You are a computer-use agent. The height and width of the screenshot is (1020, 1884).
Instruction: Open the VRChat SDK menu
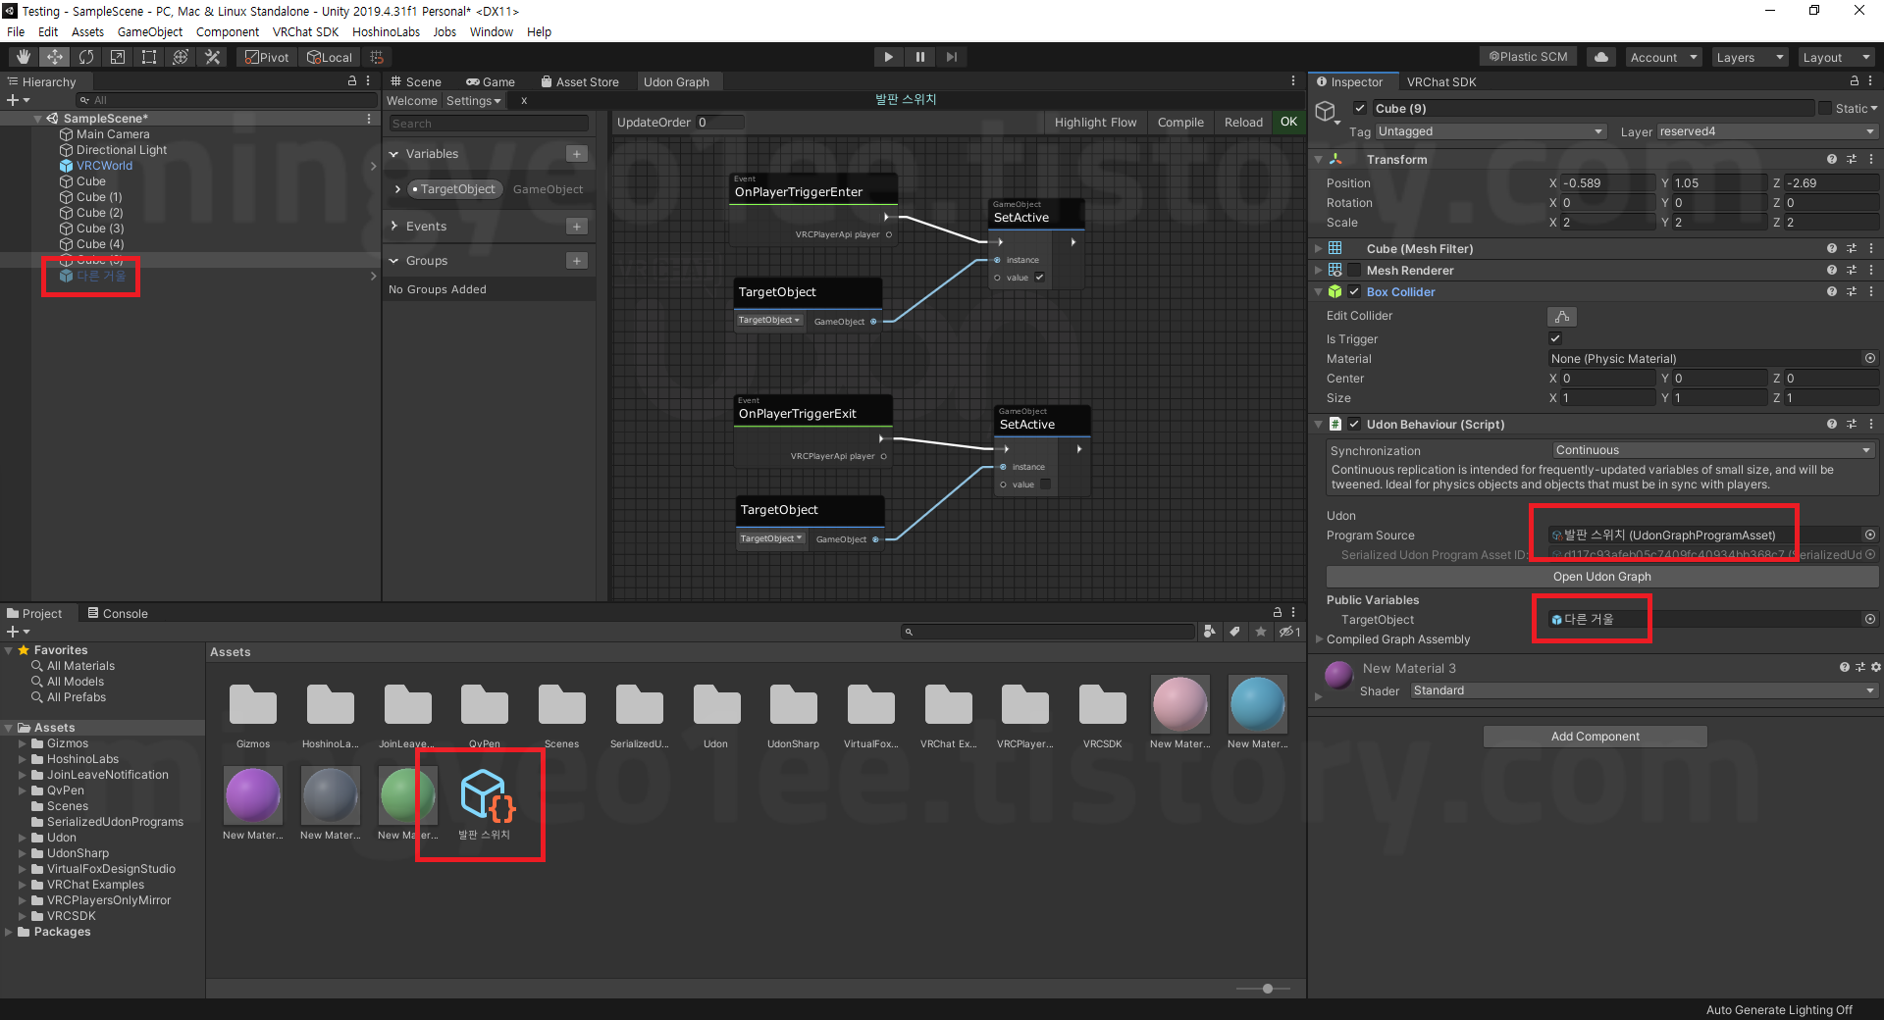[305, 31]
